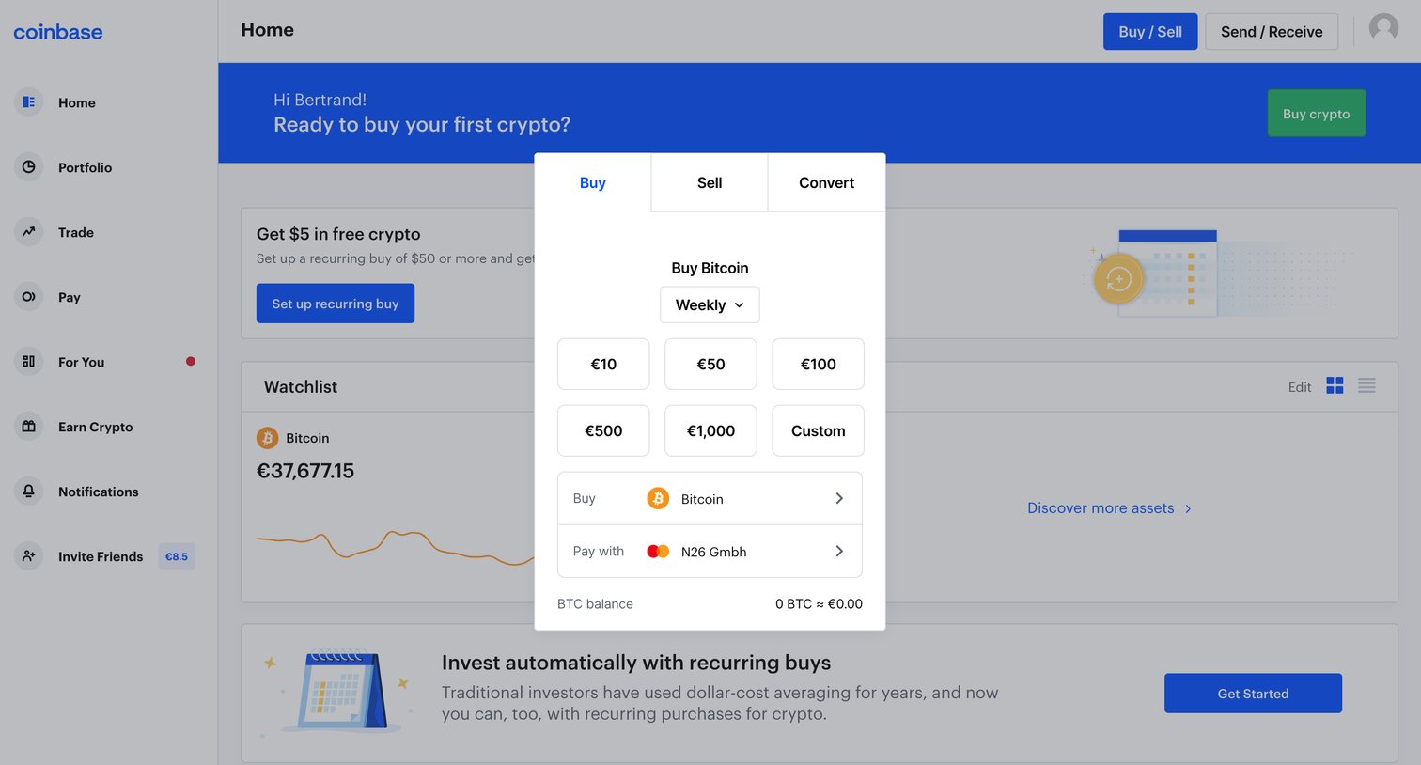Select the €500 amount button
The image size is (1421, 765).
click(603, 430)
